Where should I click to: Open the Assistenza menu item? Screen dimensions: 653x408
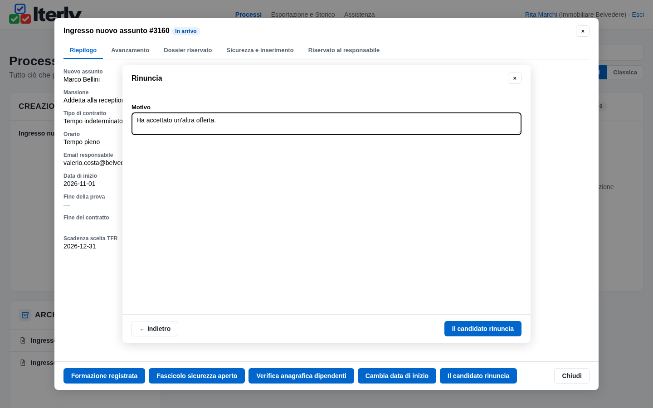(359, 15)
